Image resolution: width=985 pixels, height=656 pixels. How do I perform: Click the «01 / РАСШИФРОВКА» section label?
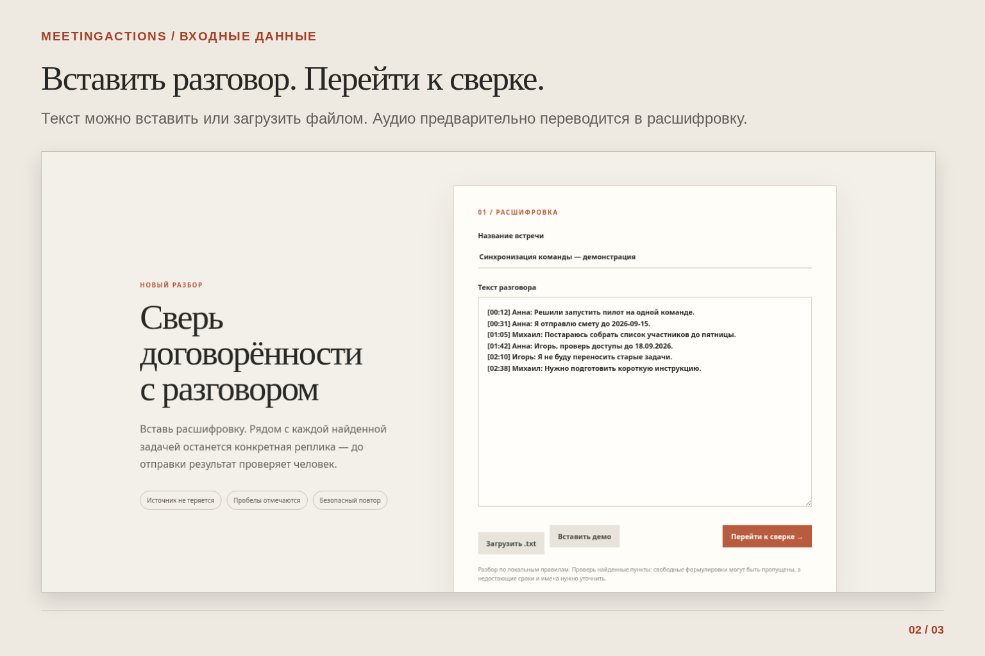click(x=518, y=212)
